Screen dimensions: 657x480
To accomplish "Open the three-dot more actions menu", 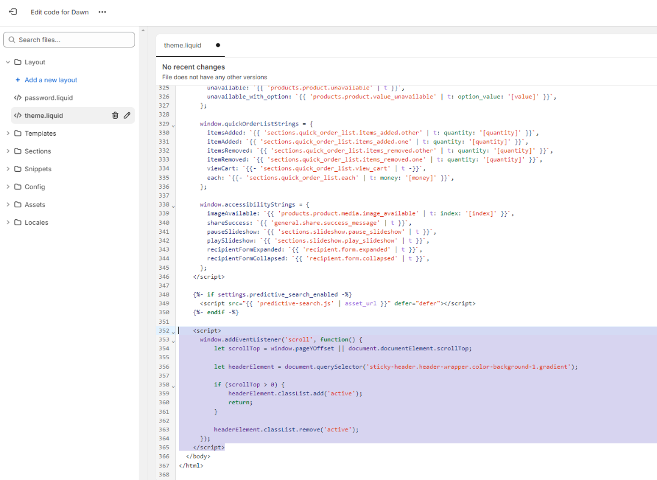I will point(102,12).
